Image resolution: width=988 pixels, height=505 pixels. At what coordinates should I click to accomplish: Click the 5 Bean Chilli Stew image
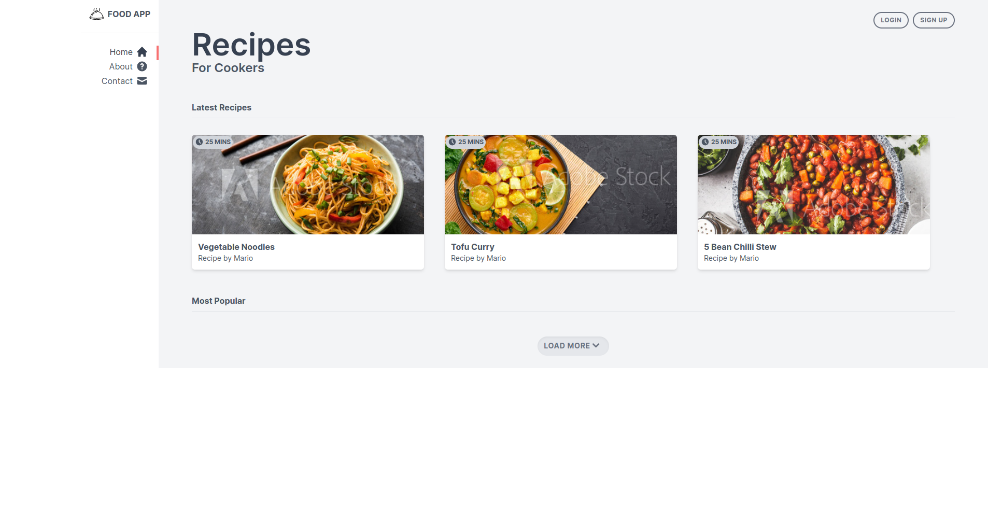pyautogui.click(x=813, y=184)
